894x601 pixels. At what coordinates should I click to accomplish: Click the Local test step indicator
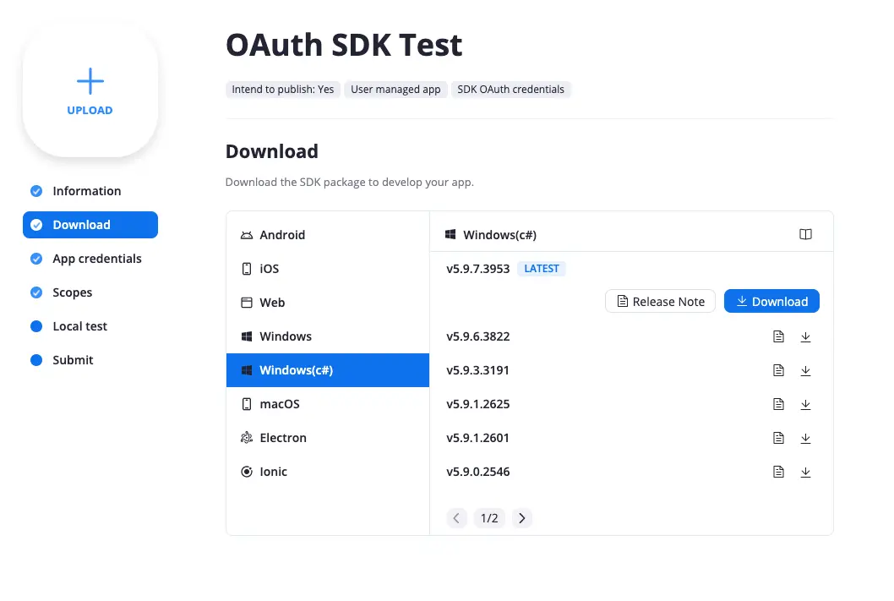point(37,326)
